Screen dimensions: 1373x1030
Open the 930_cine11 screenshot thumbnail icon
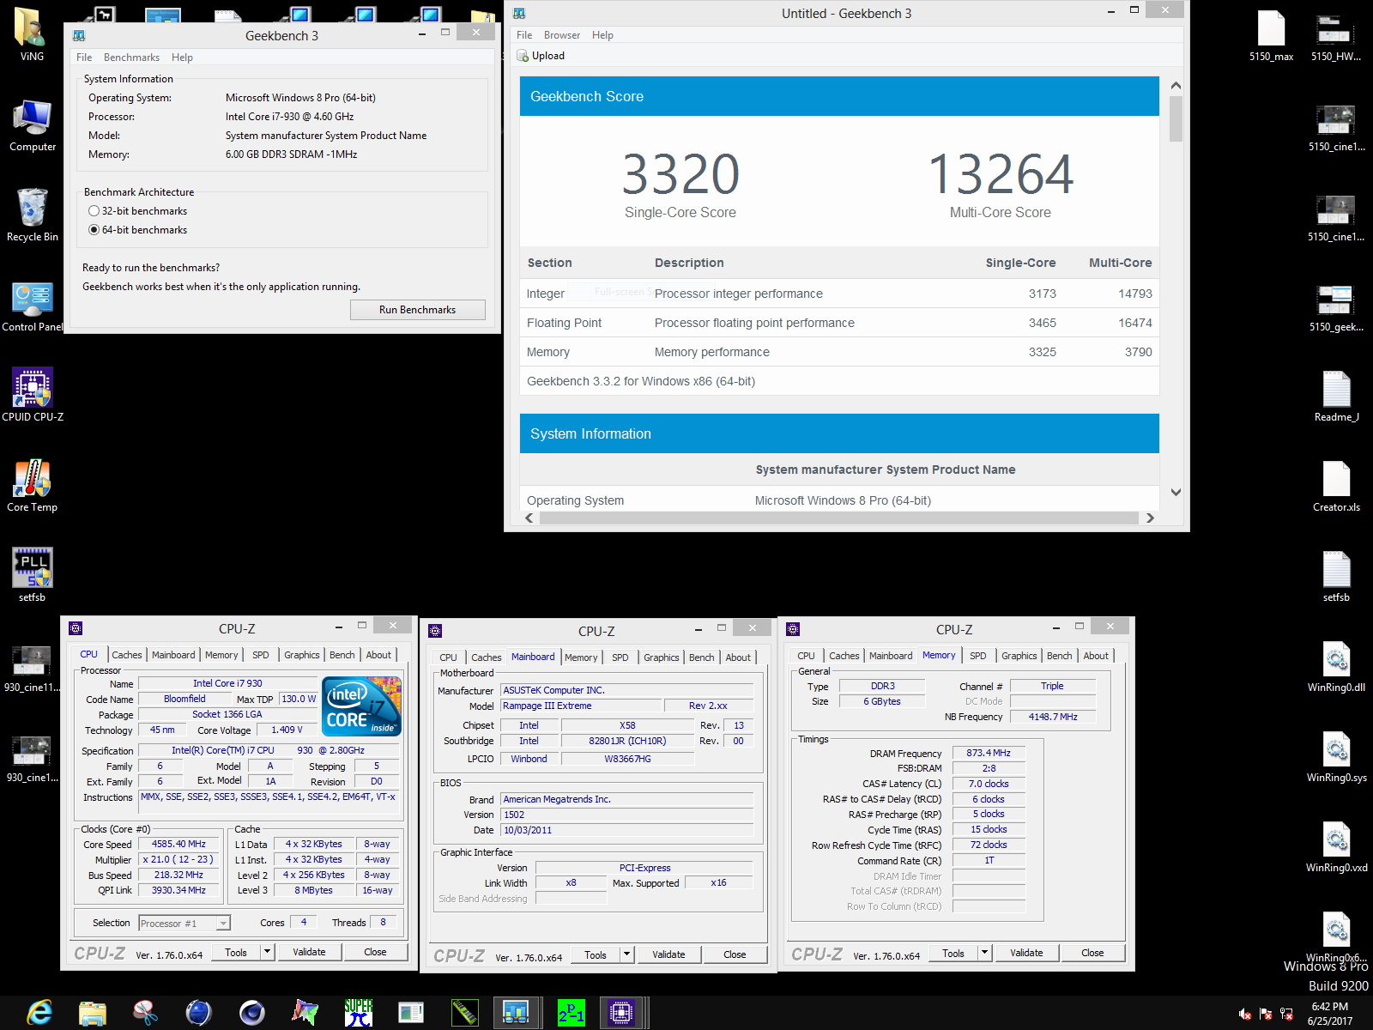pos(32,660)
